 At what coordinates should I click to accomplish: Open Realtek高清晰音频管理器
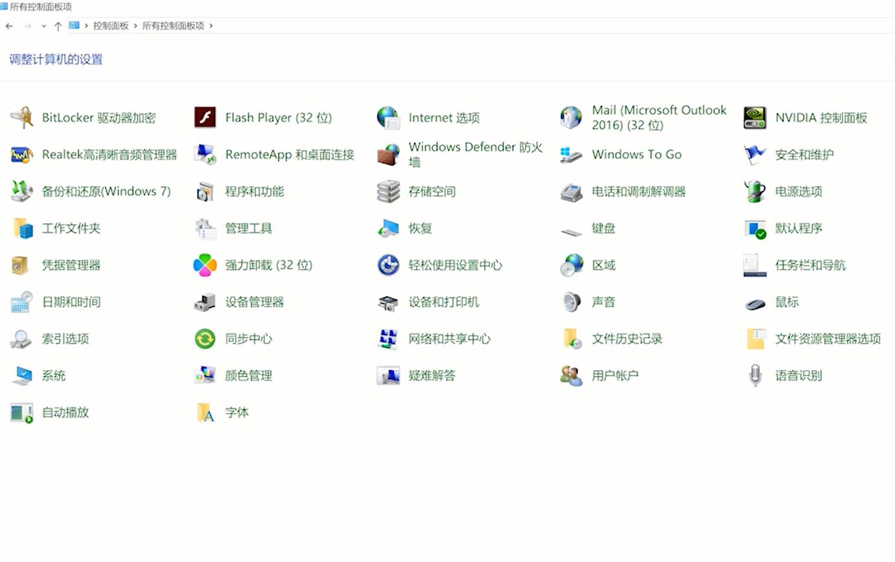tap(110, 155)
